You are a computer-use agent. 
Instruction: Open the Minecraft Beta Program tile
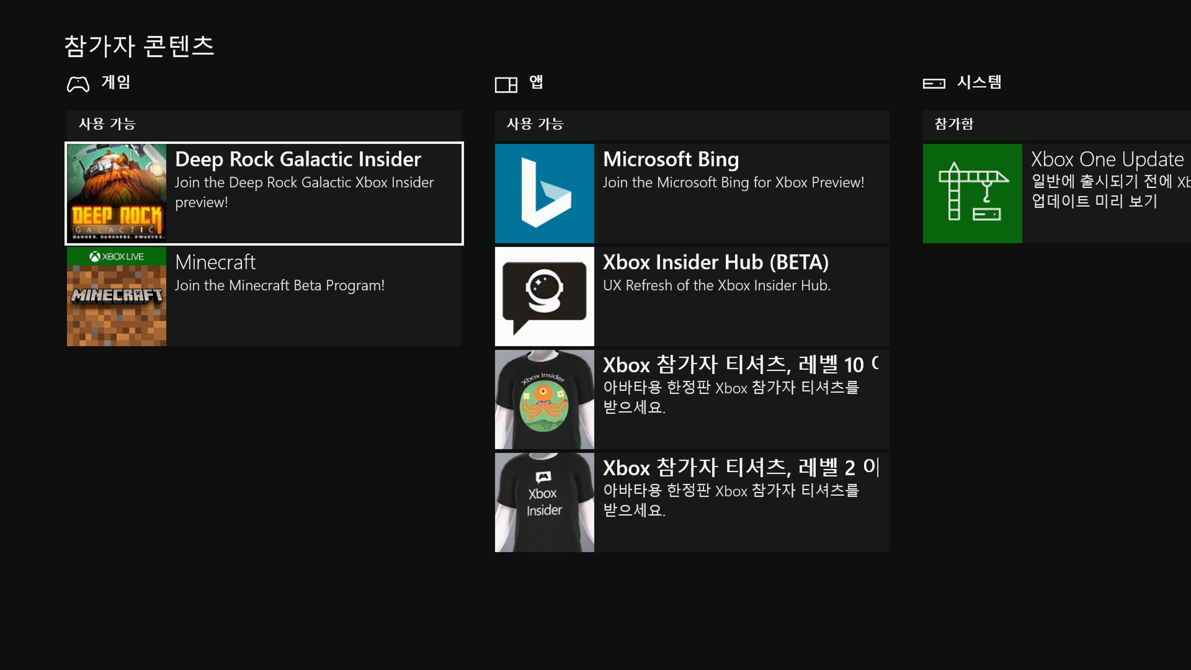point(264,297)
